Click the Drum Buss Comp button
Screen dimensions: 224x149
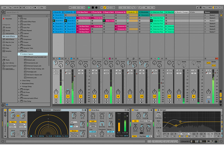click(x=93, y=136)
